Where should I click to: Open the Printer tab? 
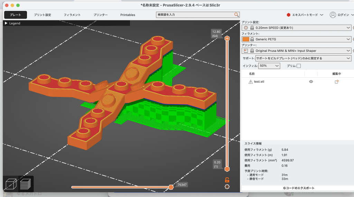coord(101,15)
